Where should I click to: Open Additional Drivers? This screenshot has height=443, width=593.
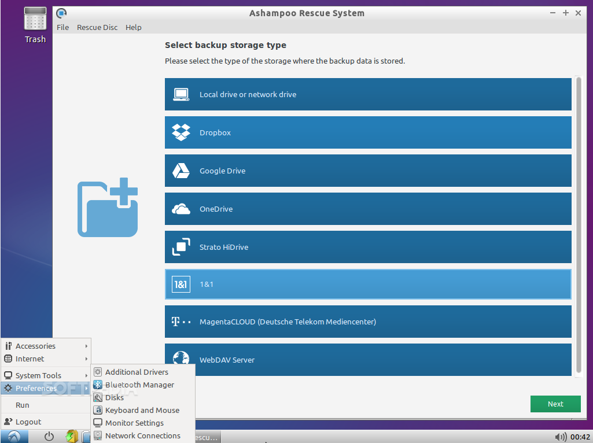click(x=143, y=372)
